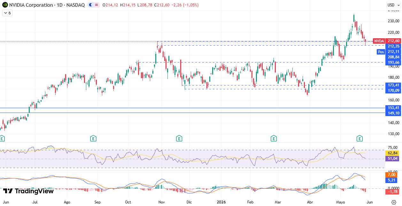Image resolution: width=402 pixels, height=206 pixels.
Task: Click the 160,00 price axis label
Action: coord(393,100)
